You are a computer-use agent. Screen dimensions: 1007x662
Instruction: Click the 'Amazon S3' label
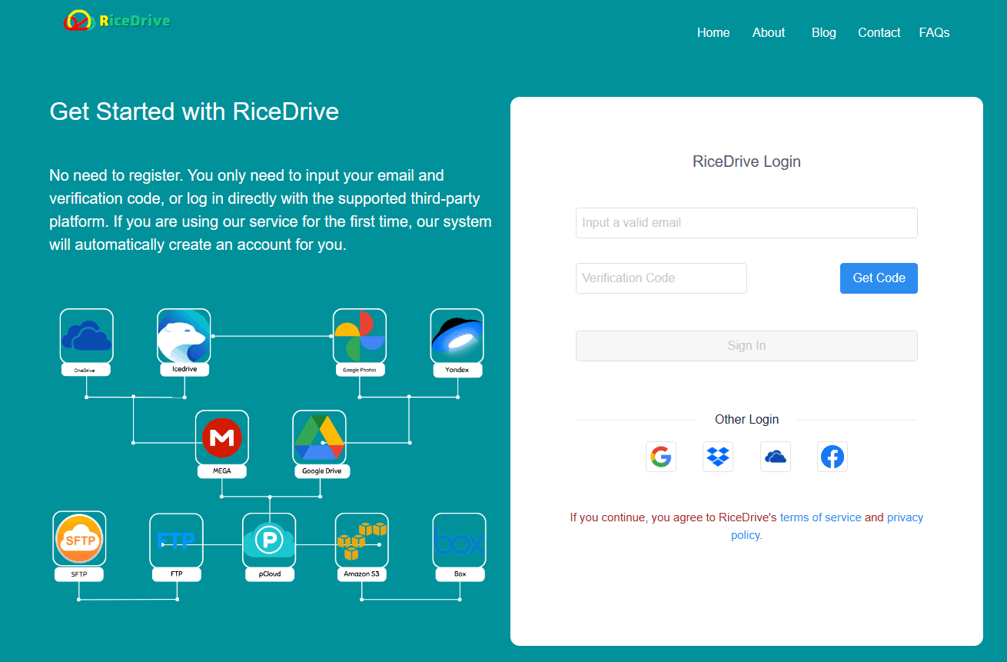[361, 574]
